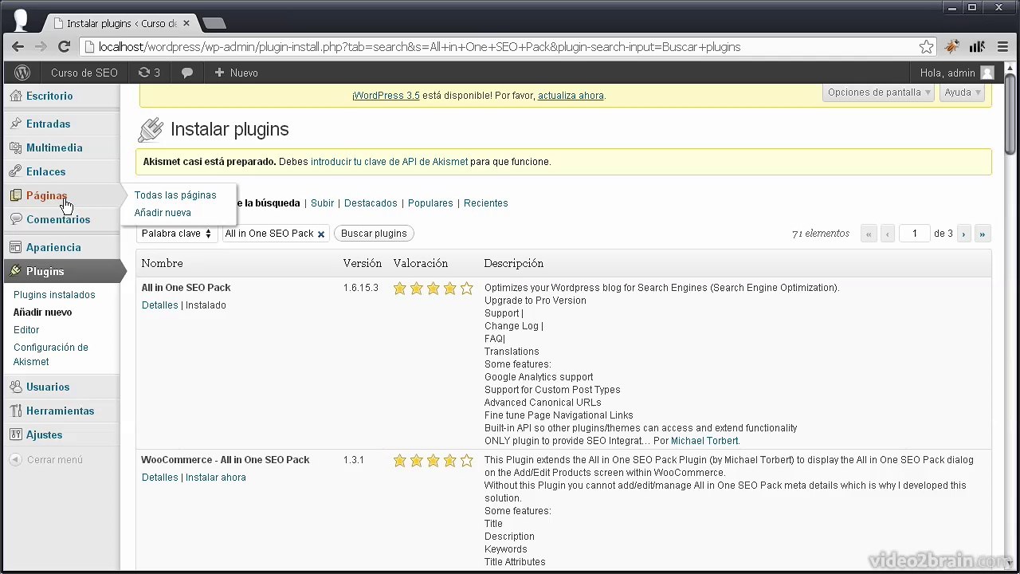Click the Descripción column header
This screenshot has height=574, width=1020.
[x=514, y=263]
